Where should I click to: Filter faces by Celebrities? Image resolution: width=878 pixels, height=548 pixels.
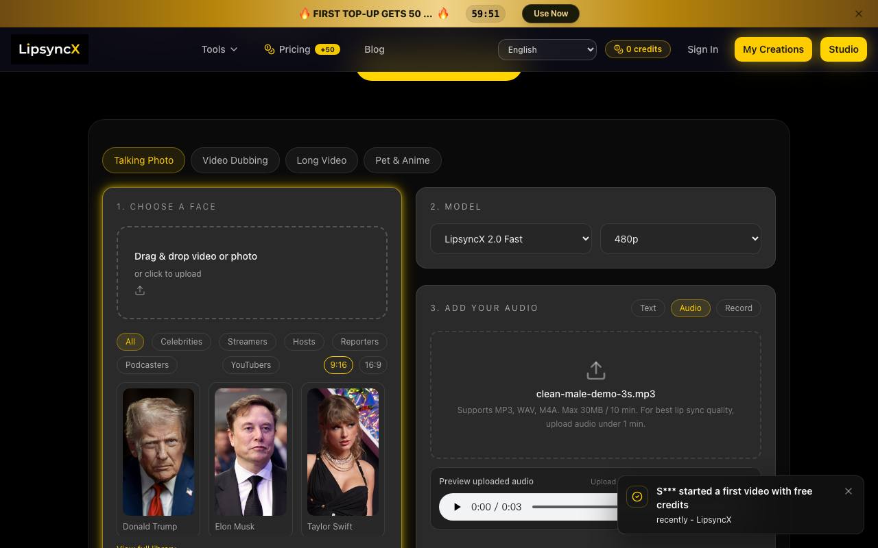tap(182, 342)
